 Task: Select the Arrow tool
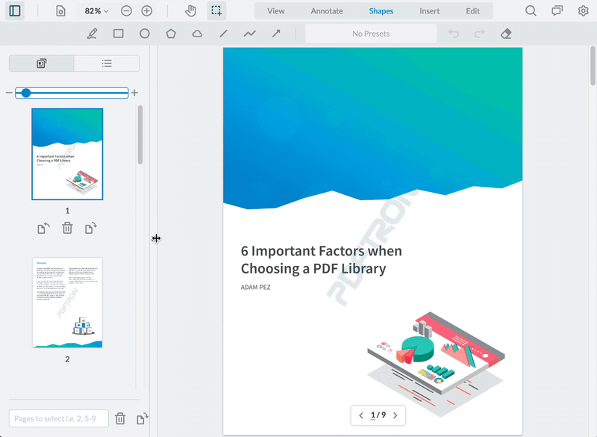point(275,34)
